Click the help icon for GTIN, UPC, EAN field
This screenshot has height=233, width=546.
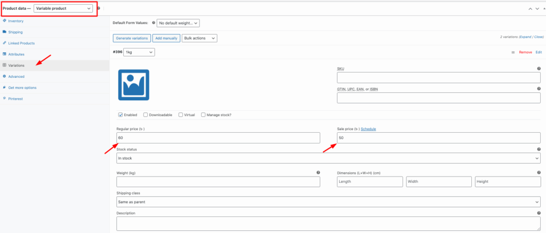tap(539, 89)
